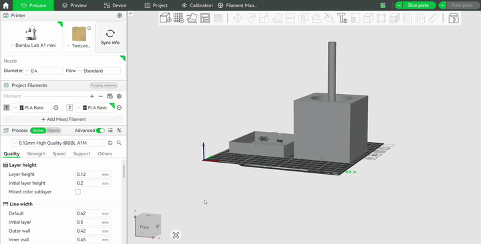
Task: Open the Slice plate dropdown arrow
Action: click(x=399, y=5)
